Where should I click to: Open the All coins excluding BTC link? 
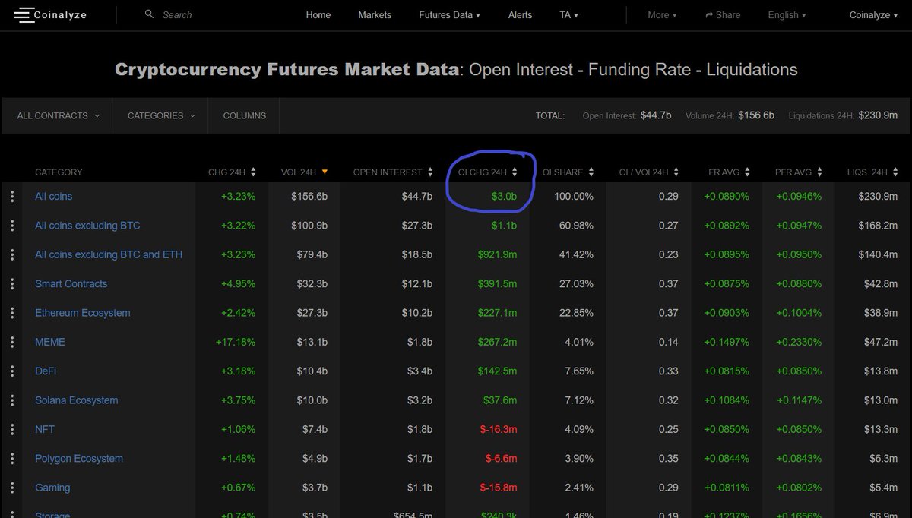[87, 226]
